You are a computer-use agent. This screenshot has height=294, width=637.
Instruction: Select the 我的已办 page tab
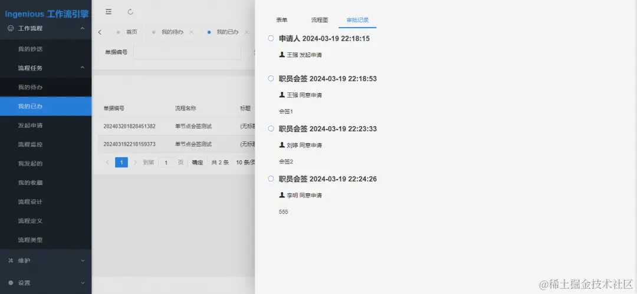pyautogui.click(x=228, y=32)
